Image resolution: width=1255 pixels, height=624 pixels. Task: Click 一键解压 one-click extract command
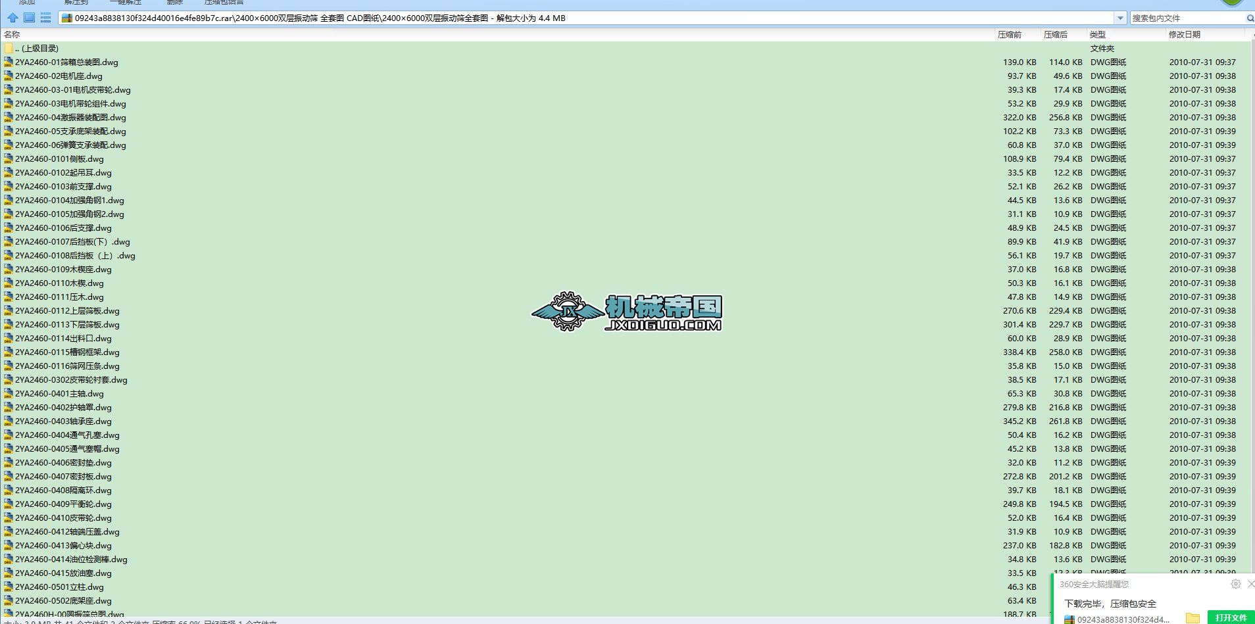[125, 3]
